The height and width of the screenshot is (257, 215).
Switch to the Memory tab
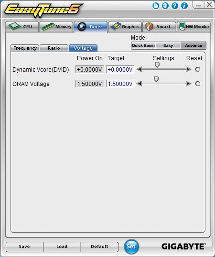(x=56, y=27)
